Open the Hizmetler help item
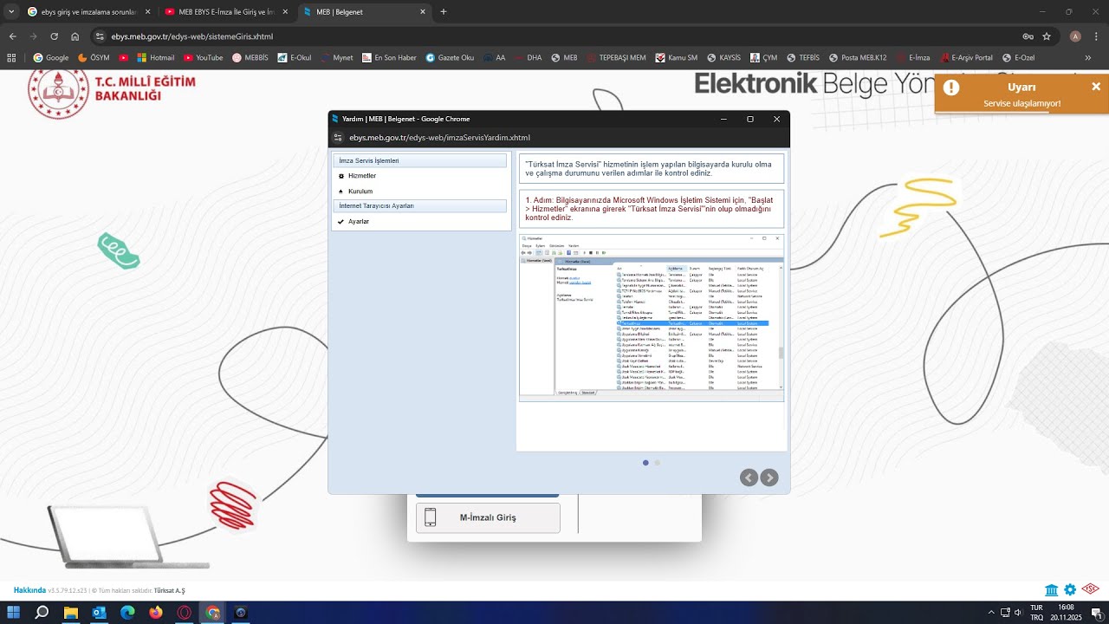1109x624 pixels. pyautogui.click(x=361, y=176)
